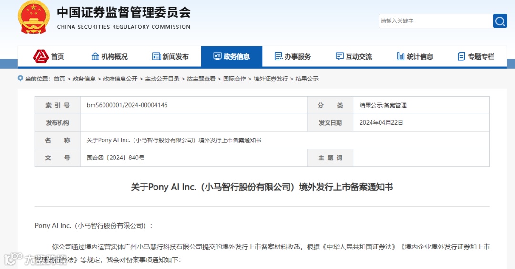Click the 索引号 table label
Viewport: 515px width, 269px height.
(58, 105)
